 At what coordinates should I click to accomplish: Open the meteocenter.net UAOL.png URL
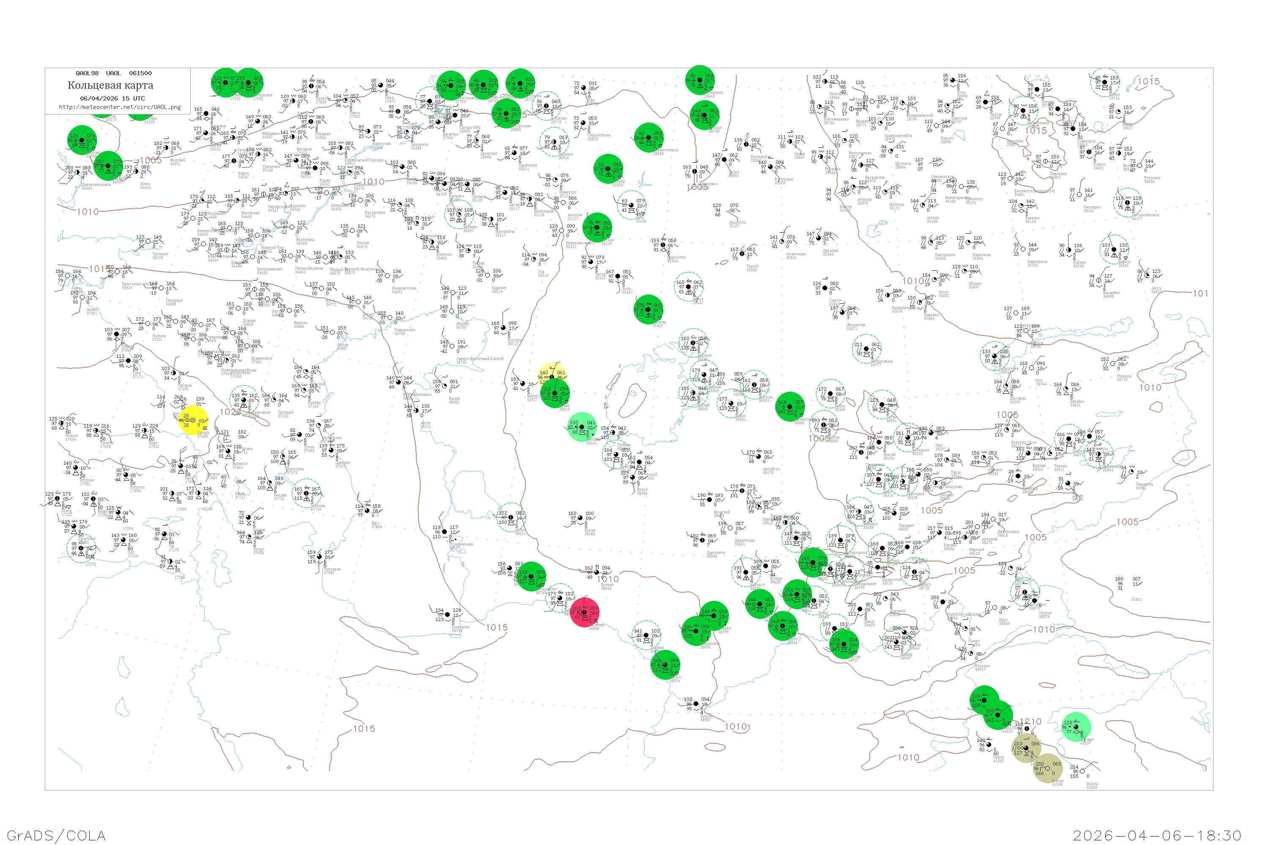pyautogui.click(x=120, y=107)
